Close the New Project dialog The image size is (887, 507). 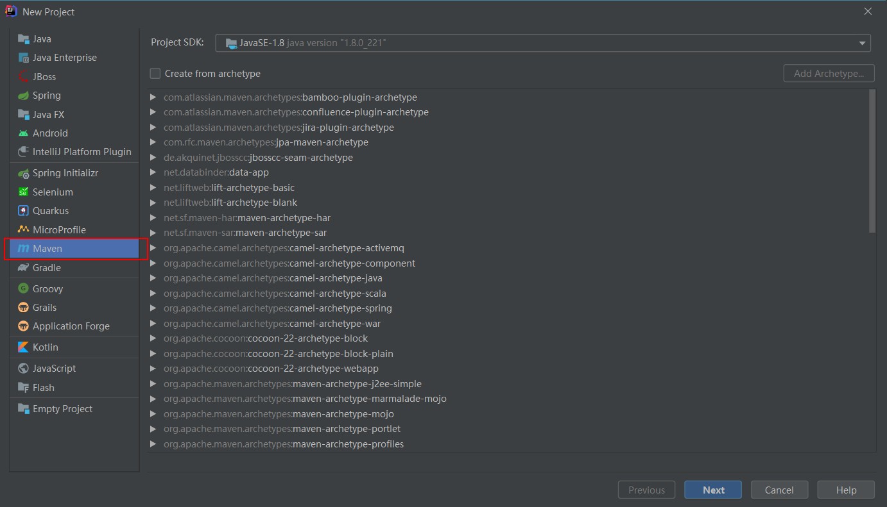tap(868, 12)
